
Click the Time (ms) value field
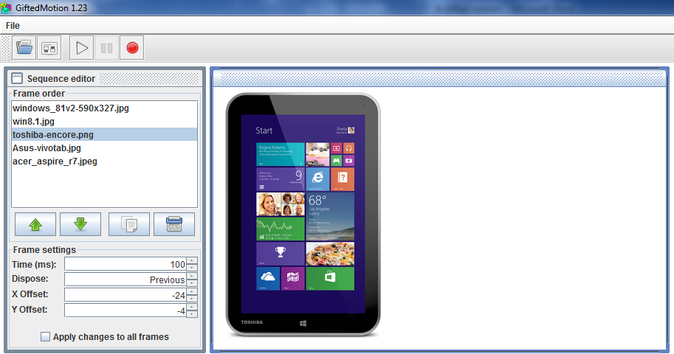[125, 264]
